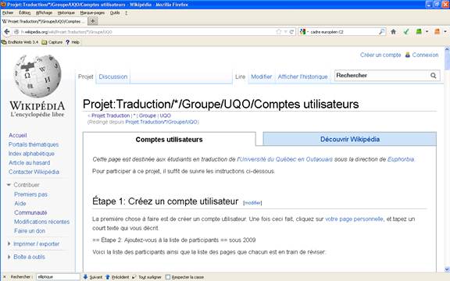Open Faire un don link

30,231
